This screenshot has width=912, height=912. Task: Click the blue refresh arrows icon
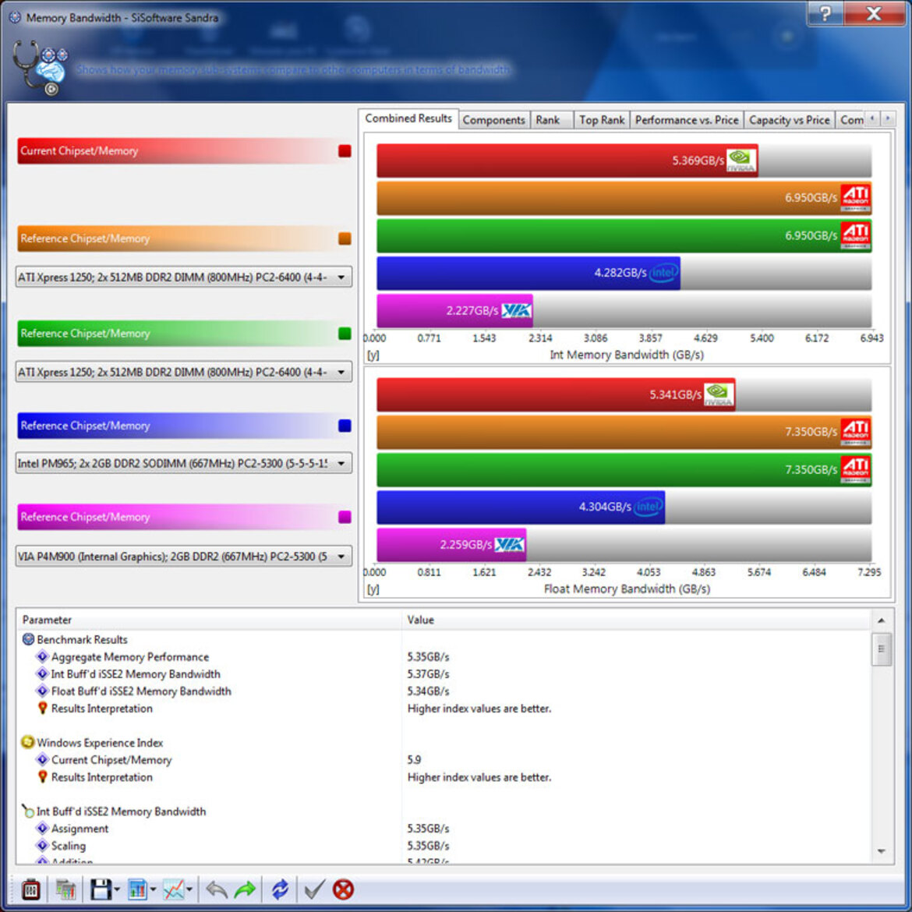coord(281,889)
